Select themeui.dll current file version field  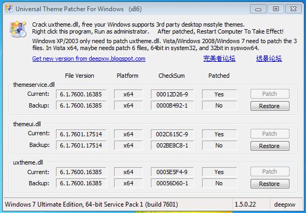click(81, 134)
